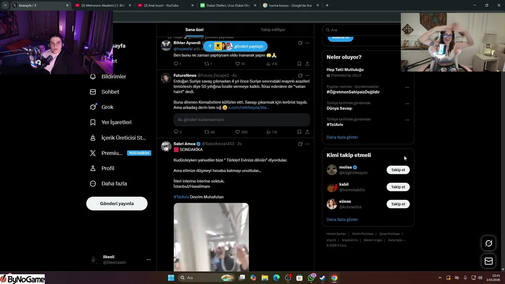Open x.com/reikibeyza link in FutureNews post
The width and height of the screenshot is (505, 284).
point(249,107)
